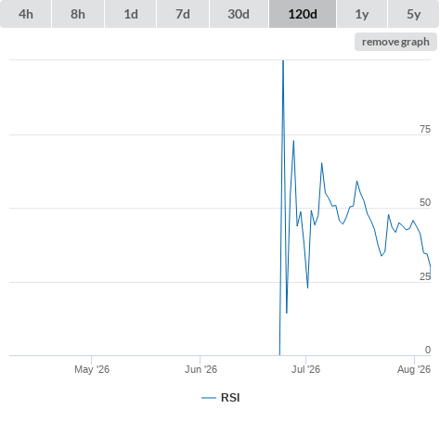Click the RSI legend line color marker
The image size is (440, 422).
click(x=209, y=398)
